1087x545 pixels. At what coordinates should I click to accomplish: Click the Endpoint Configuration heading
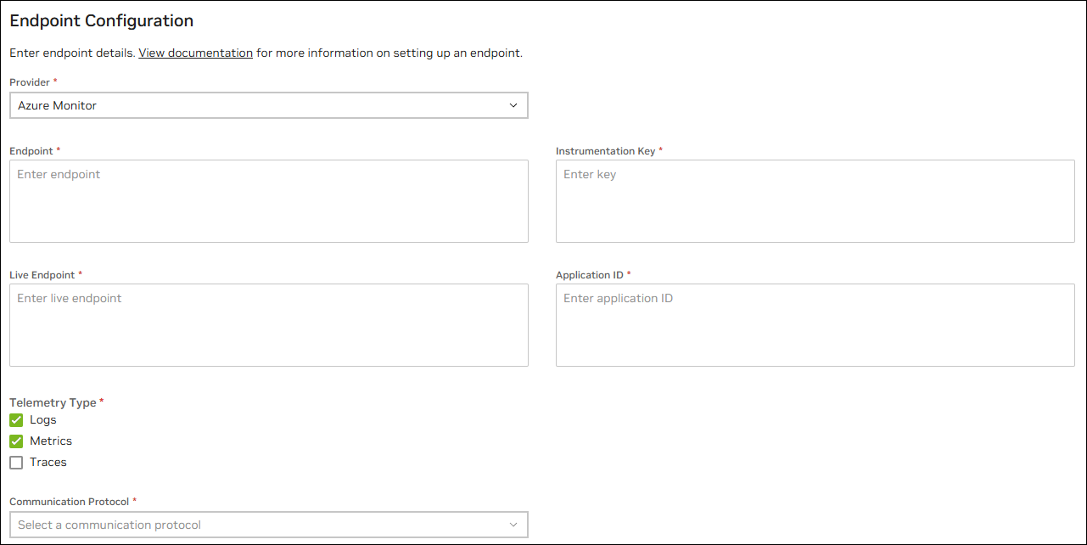102,21
